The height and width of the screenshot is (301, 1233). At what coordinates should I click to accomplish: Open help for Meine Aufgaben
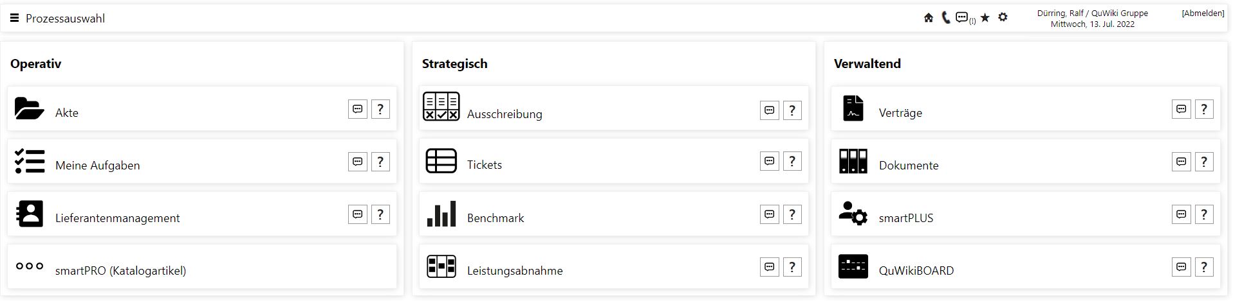380,162
